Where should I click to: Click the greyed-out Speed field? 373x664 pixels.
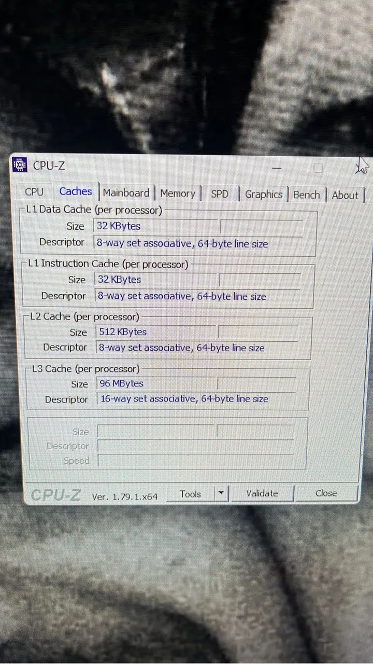(196, 460)
